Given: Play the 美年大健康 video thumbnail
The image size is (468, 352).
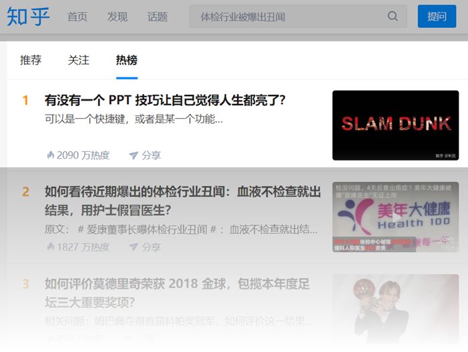Looking at the screenshot, I should 395,217.
